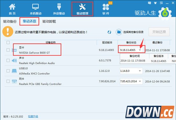Screen dimensions: 176x120
Task: Click backup date 2014-11-26 13:47:48
Action: click(157, 71)
